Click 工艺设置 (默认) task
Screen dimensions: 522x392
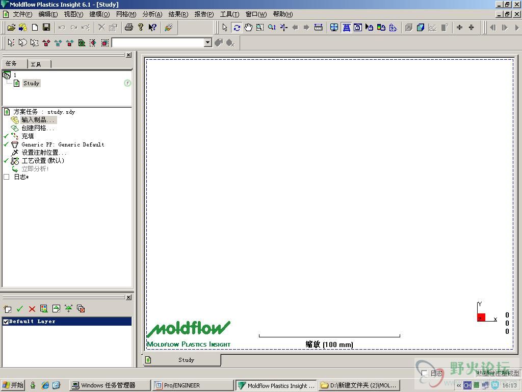click(43, 161)
